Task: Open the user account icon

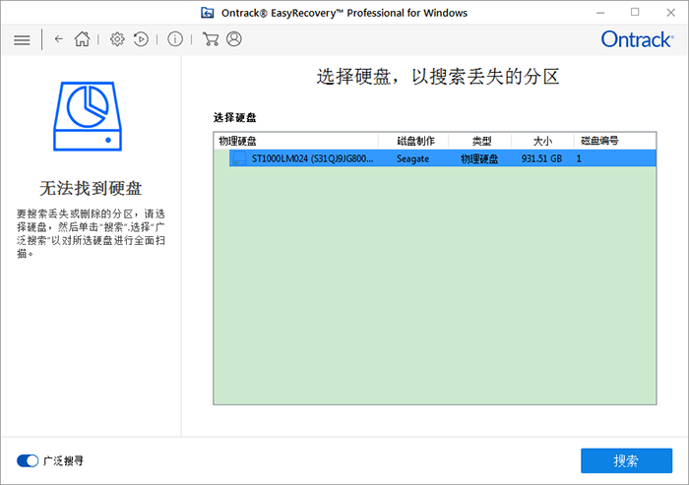Action: tap(234, 39)
